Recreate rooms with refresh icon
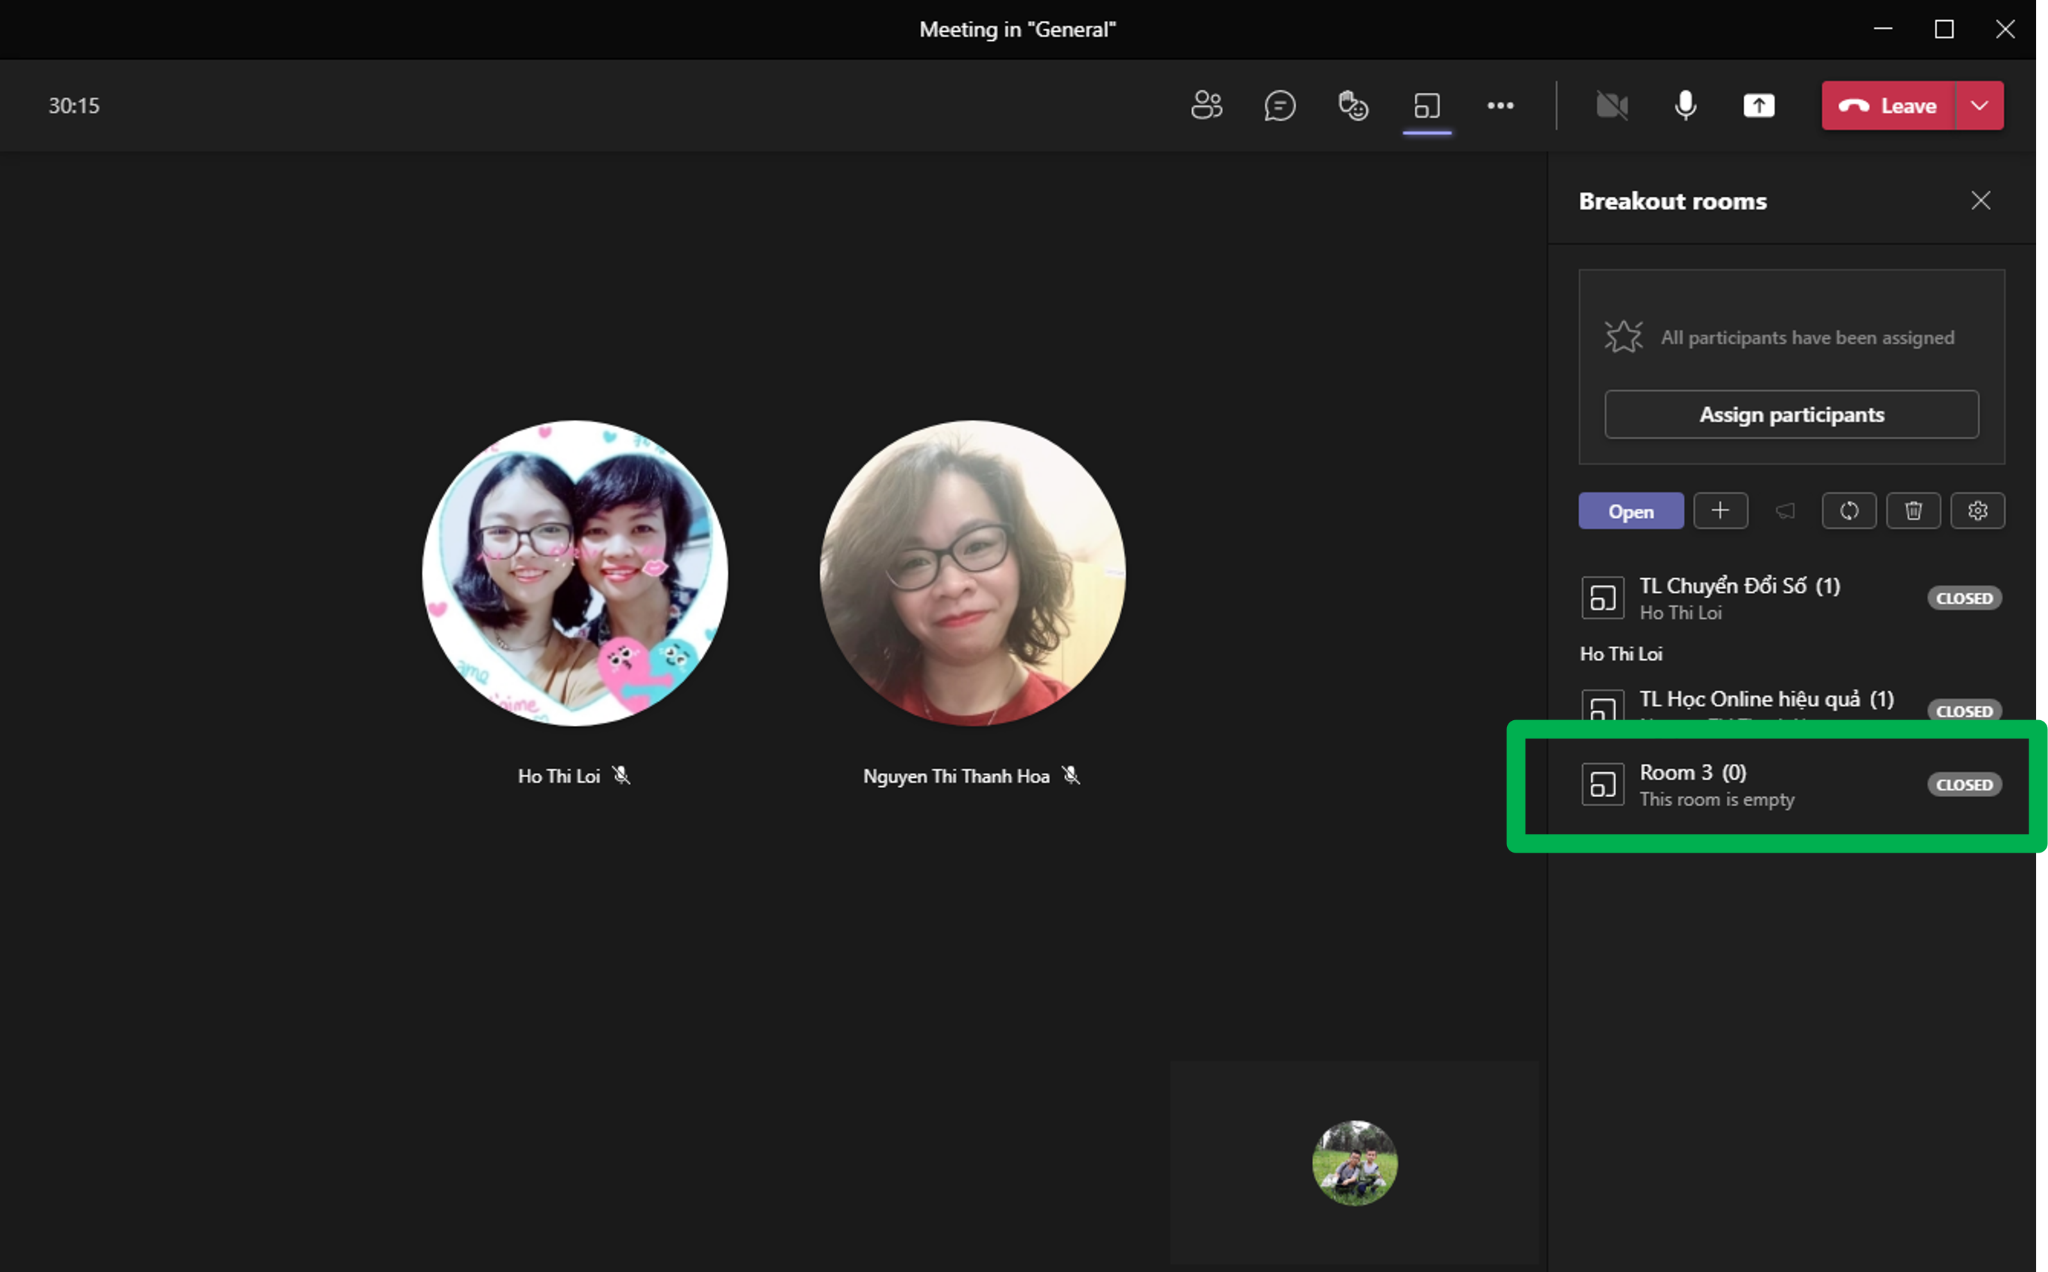The height and width of the screenshot is (1272, 2048). [1848, 511]
